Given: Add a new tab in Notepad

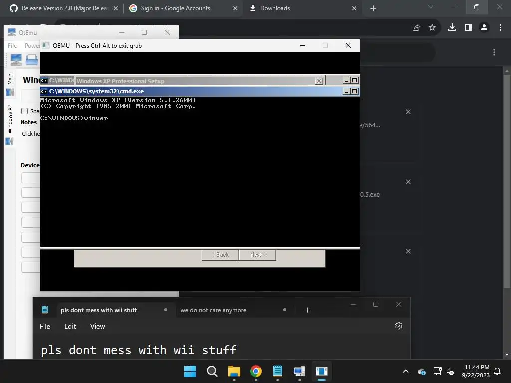Looking at the screenshot, I should pyautogui.click(x=307, y=310).
